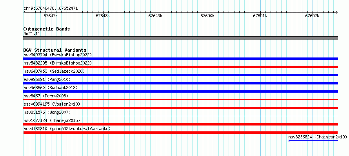This screenshot has height=156, width=349.
Task: Click the red bar under nsv1077124
Action: pyautogui.click(x=180, y=124)
